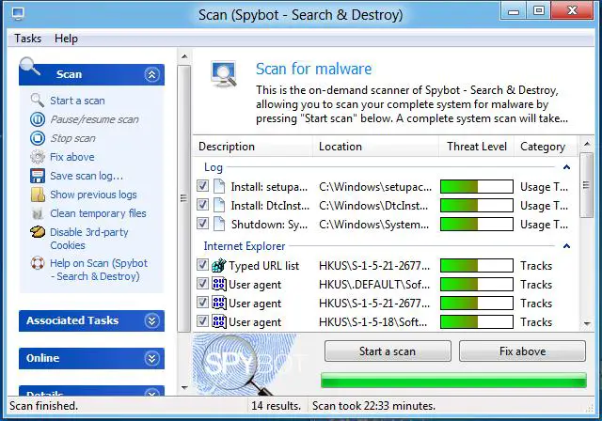Uncheck the Install: setupa... entry checkbox
The image size is (602, 421).
[202, 186]
